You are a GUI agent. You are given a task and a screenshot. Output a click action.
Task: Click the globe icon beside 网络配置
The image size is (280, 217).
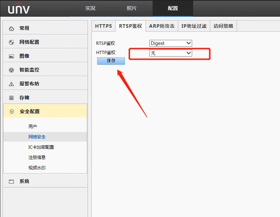pos(11,42)
